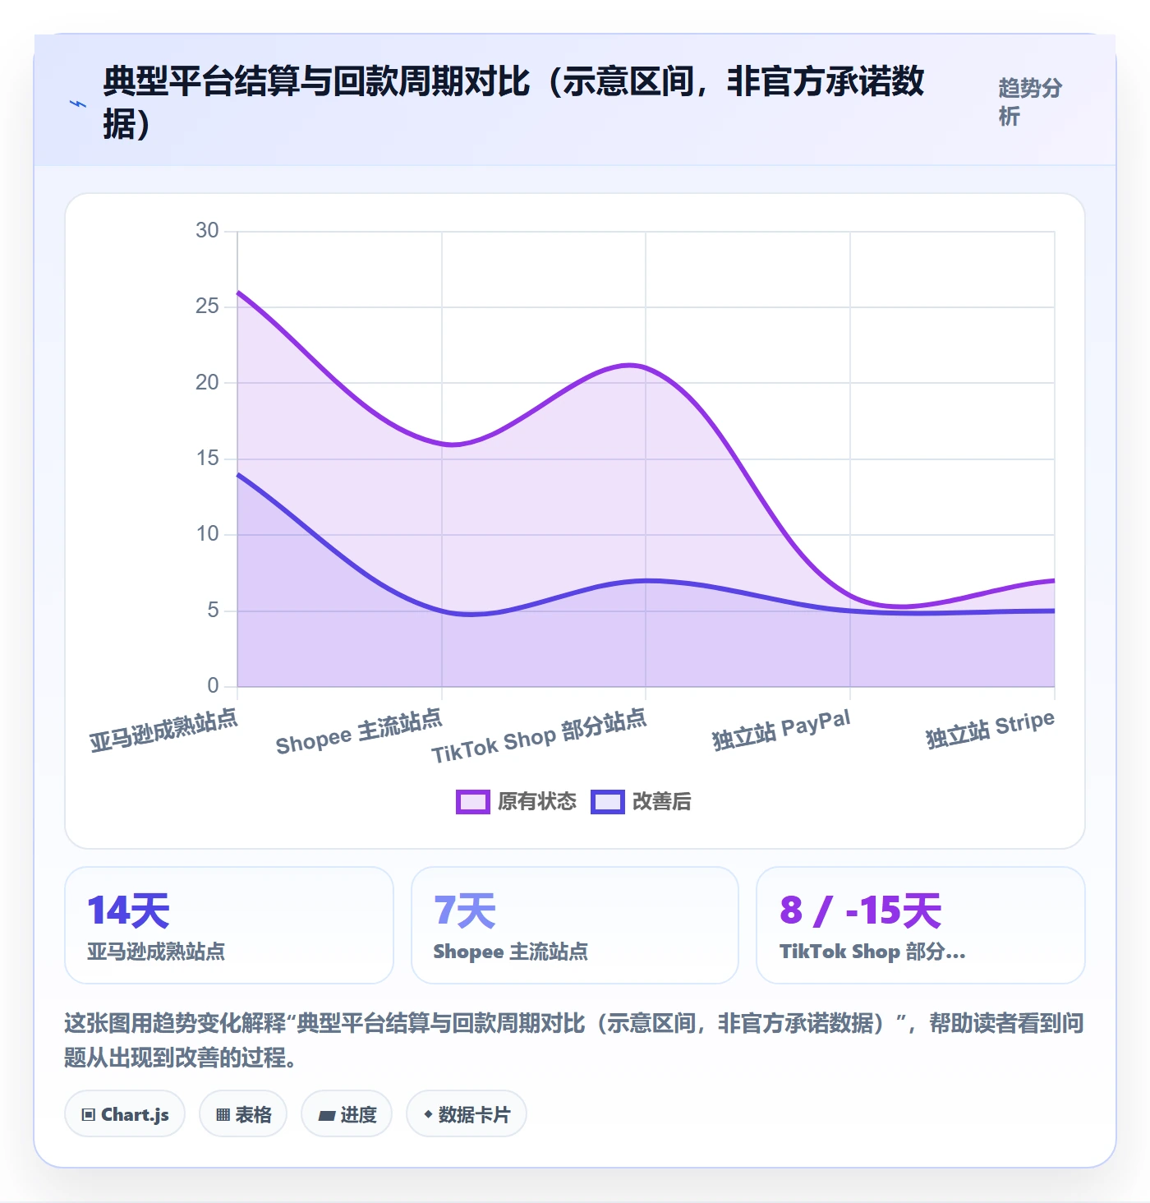Click the lightning icon beside the title
This screenshot has width=1150, height=1203.
[78, 104]
